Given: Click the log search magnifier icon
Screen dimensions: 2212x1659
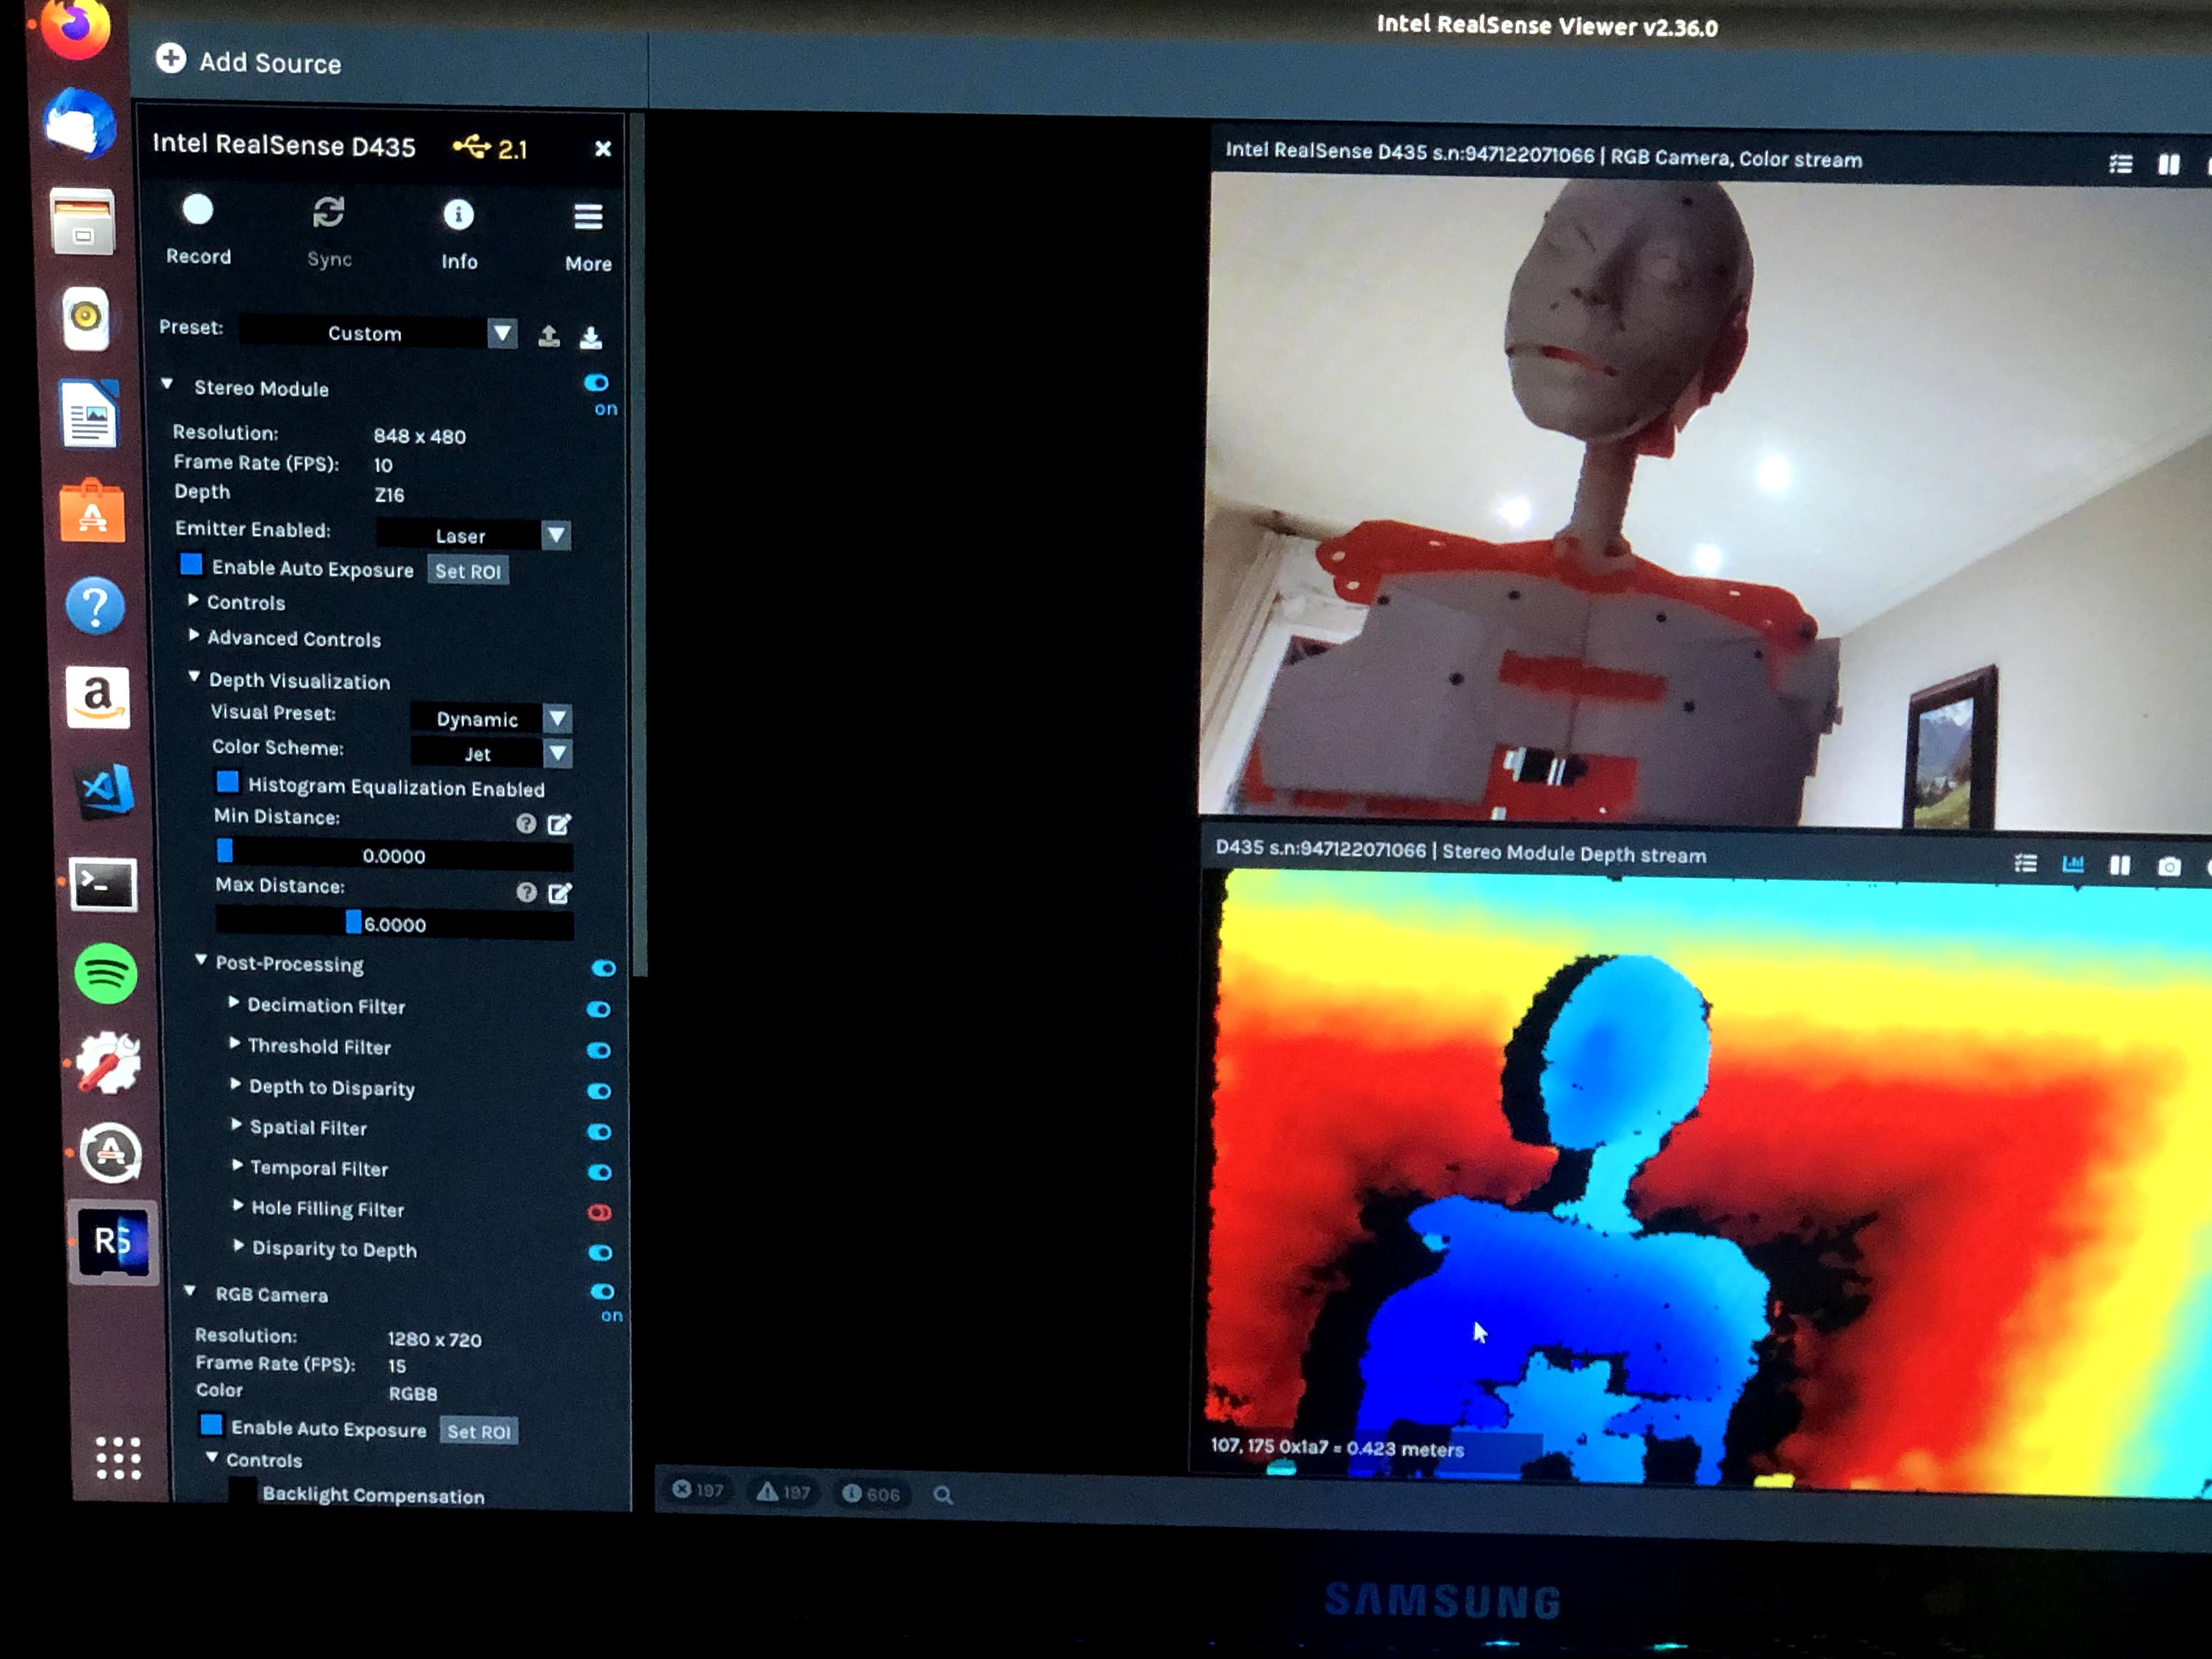Looking at the screenshot, I should coord(942,1495).
